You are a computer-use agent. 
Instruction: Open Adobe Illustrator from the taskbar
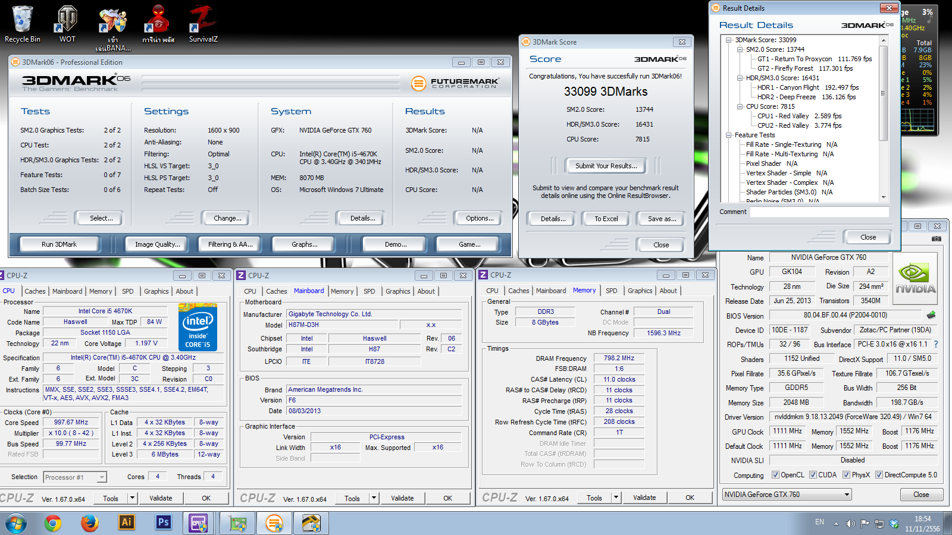(127, 523)
